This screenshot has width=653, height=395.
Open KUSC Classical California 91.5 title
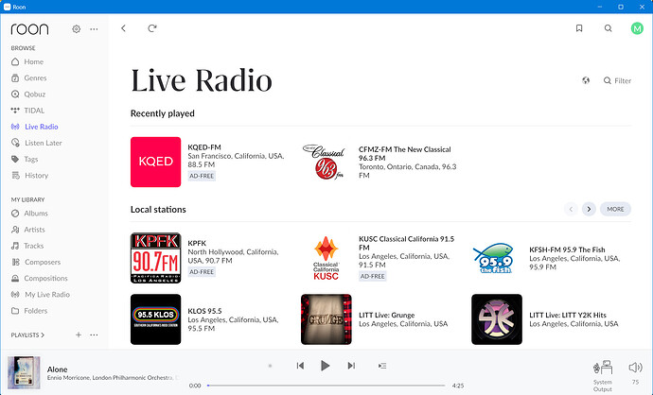click(406, 243)
